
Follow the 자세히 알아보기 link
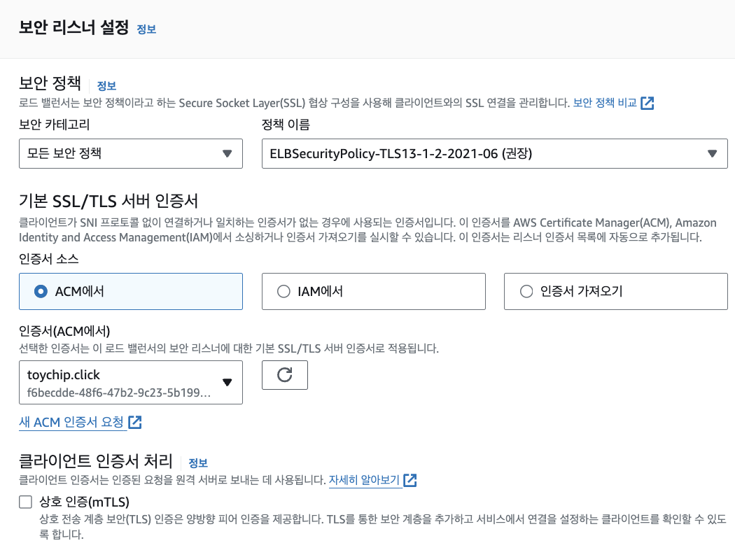364,480
